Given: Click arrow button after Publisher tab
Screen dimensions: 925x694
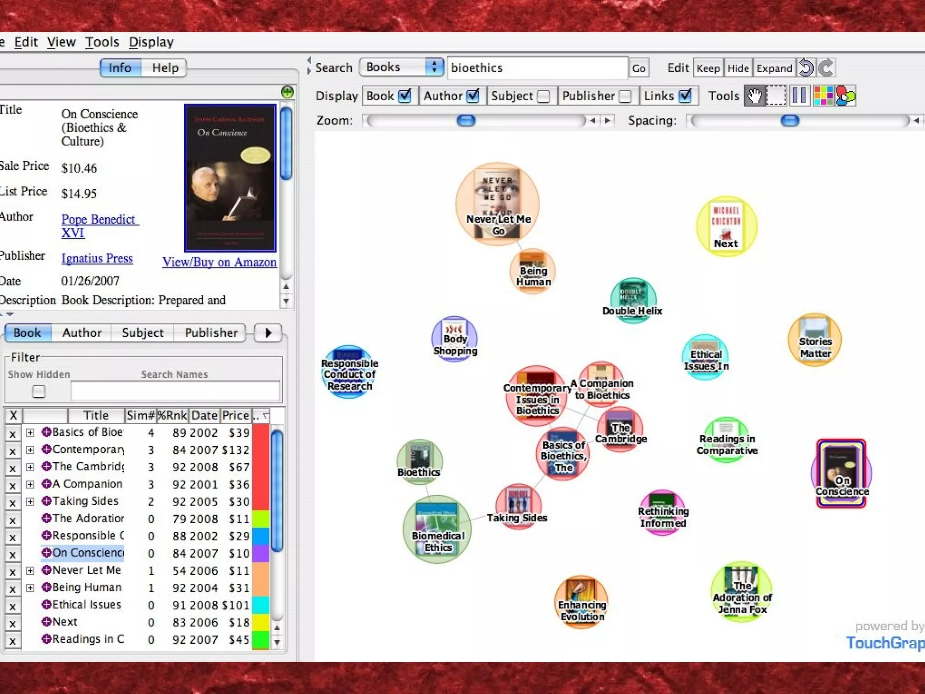Looking at the screenshot, I should pos(268,333).
